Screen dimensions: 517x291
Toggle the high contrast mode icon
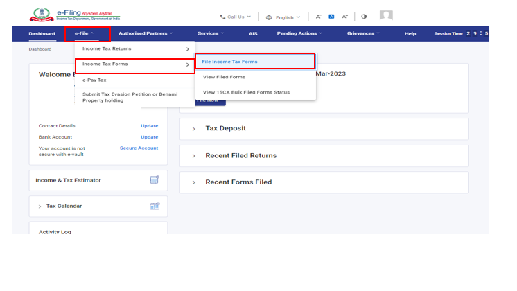pyautogui.click(x=364, y=17)
